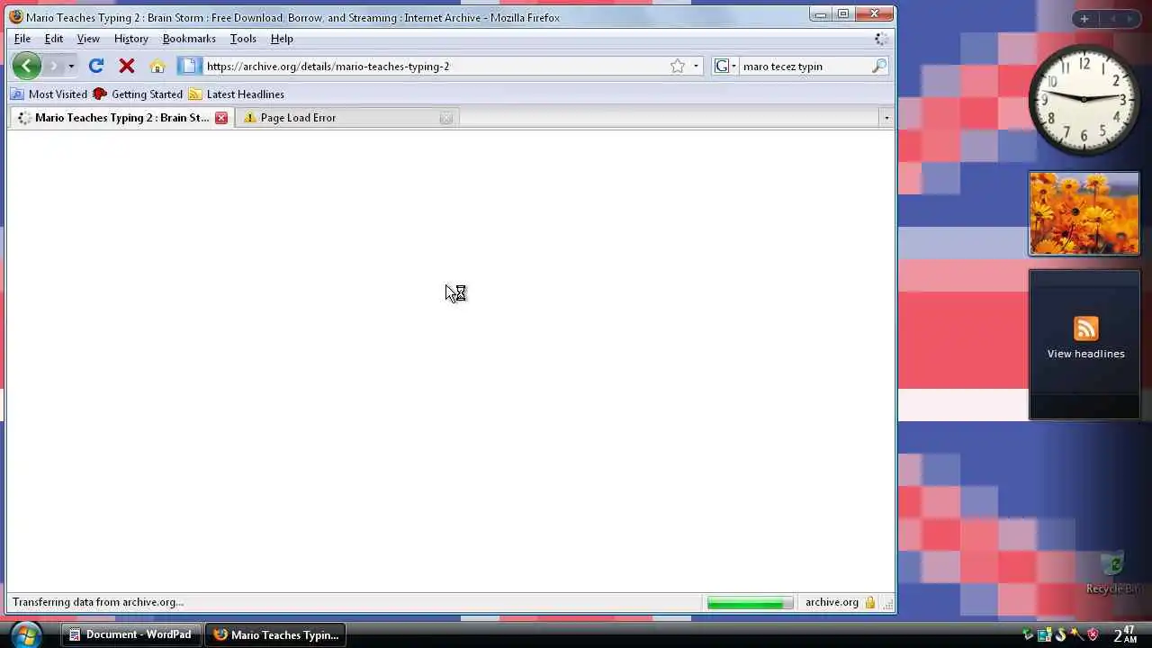
Task: Click the 'Transferring data from archive.org...' status text
Action: click(98, 603)
